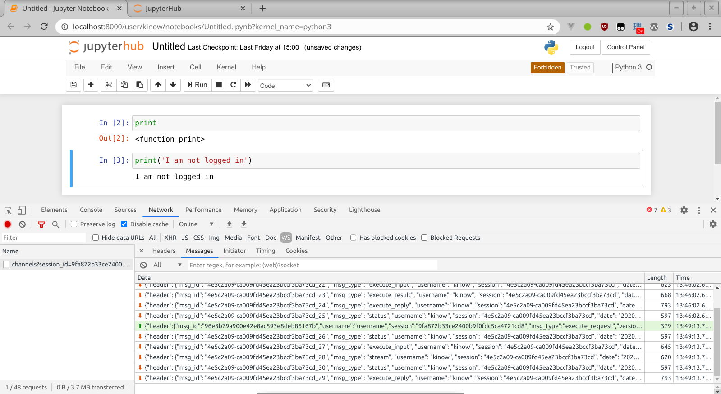Click the Logout button
721x394 pixels.
(x=585, y=47)
